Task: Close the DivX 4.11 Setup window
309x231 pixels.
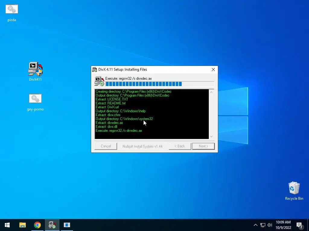Action: pos(213,69)
